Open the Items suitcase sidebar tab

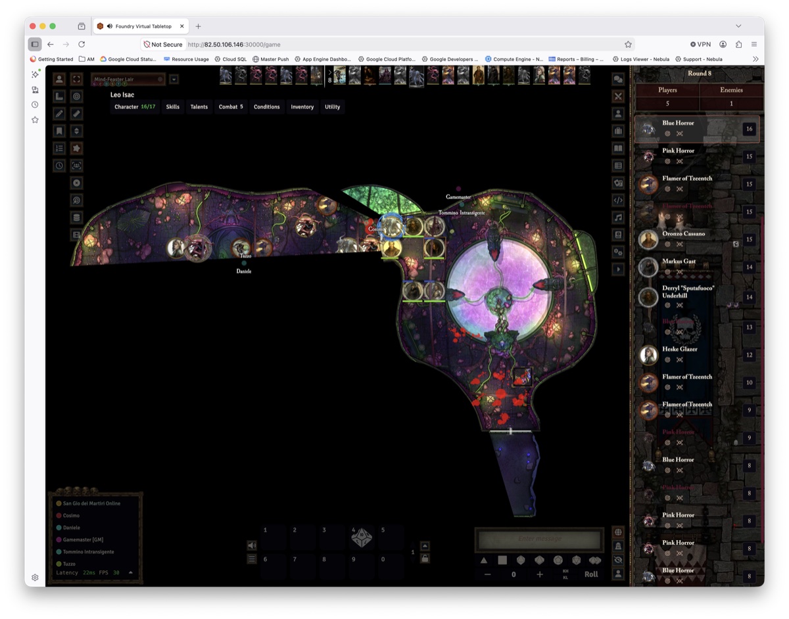(x=618, y=131)
